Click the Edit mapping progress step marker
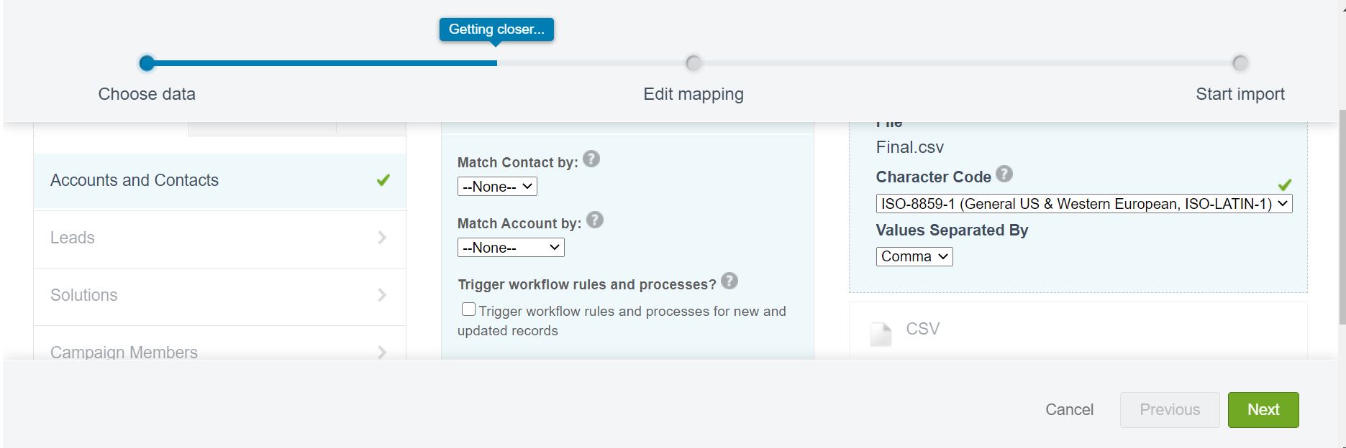 click(694, 64)
